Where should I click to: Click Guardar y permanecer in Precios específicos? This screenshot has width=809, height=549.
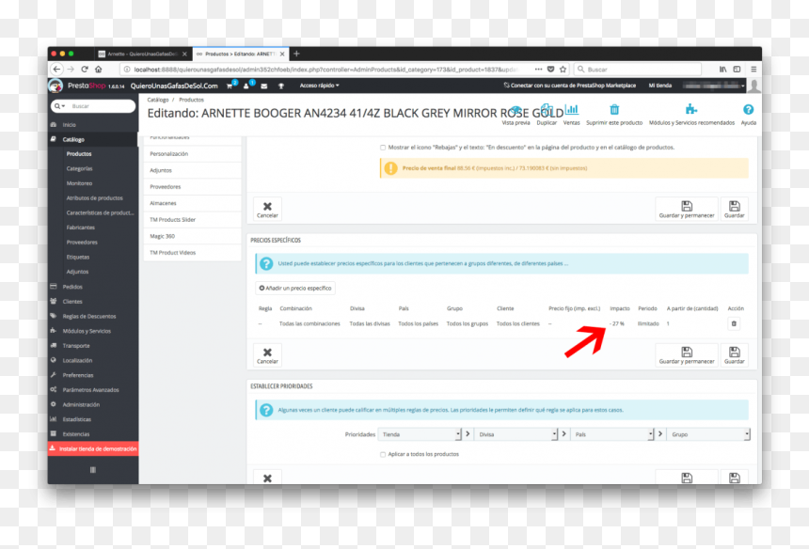686,355
